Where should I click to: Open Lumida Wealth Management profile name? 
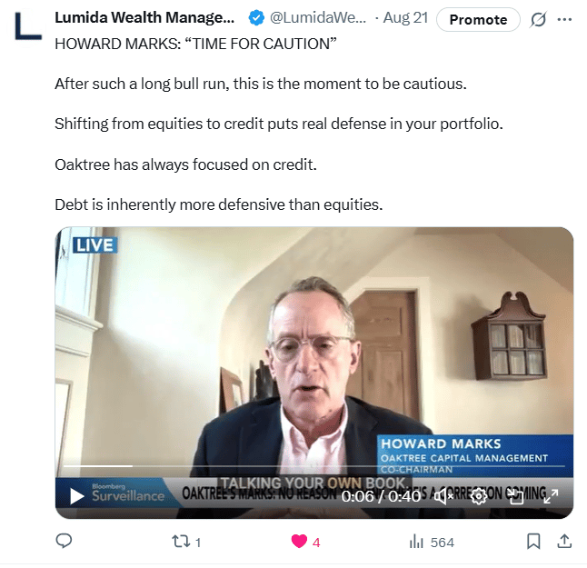click(144, 17)
